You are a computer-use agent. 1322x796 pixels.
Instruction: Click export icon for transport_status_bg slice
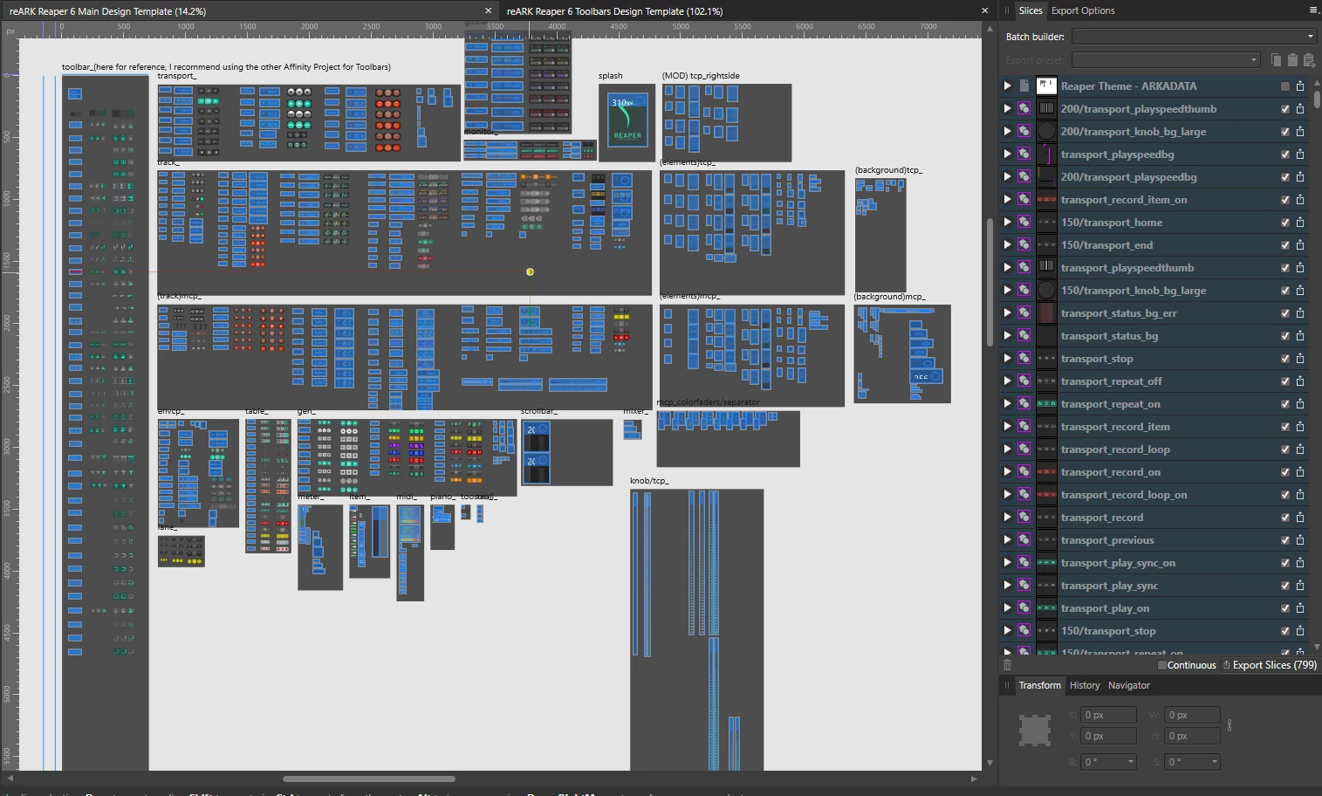[1300, 335]
